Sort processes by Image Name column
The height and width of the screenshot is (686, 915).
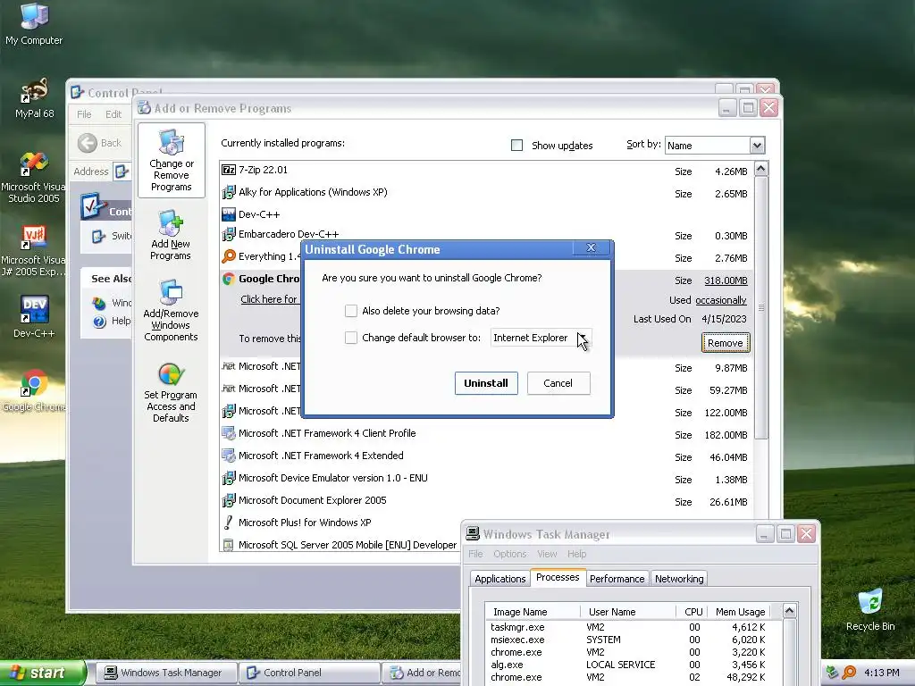(x=533, y=612)
